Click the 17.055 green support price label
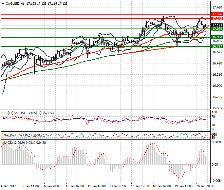224x190 pixels. [217, 29]
